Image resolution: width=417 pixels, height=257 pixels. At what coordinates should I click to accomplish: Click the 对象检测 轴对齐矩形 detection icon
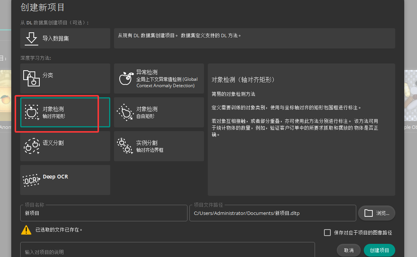32,112
